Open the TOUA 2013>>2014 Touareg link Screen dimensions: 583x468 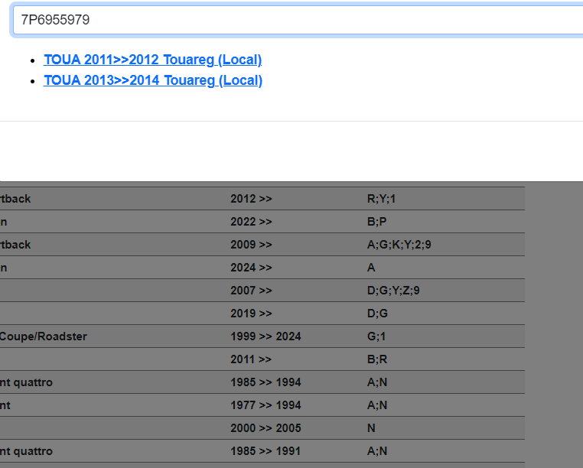152,80
